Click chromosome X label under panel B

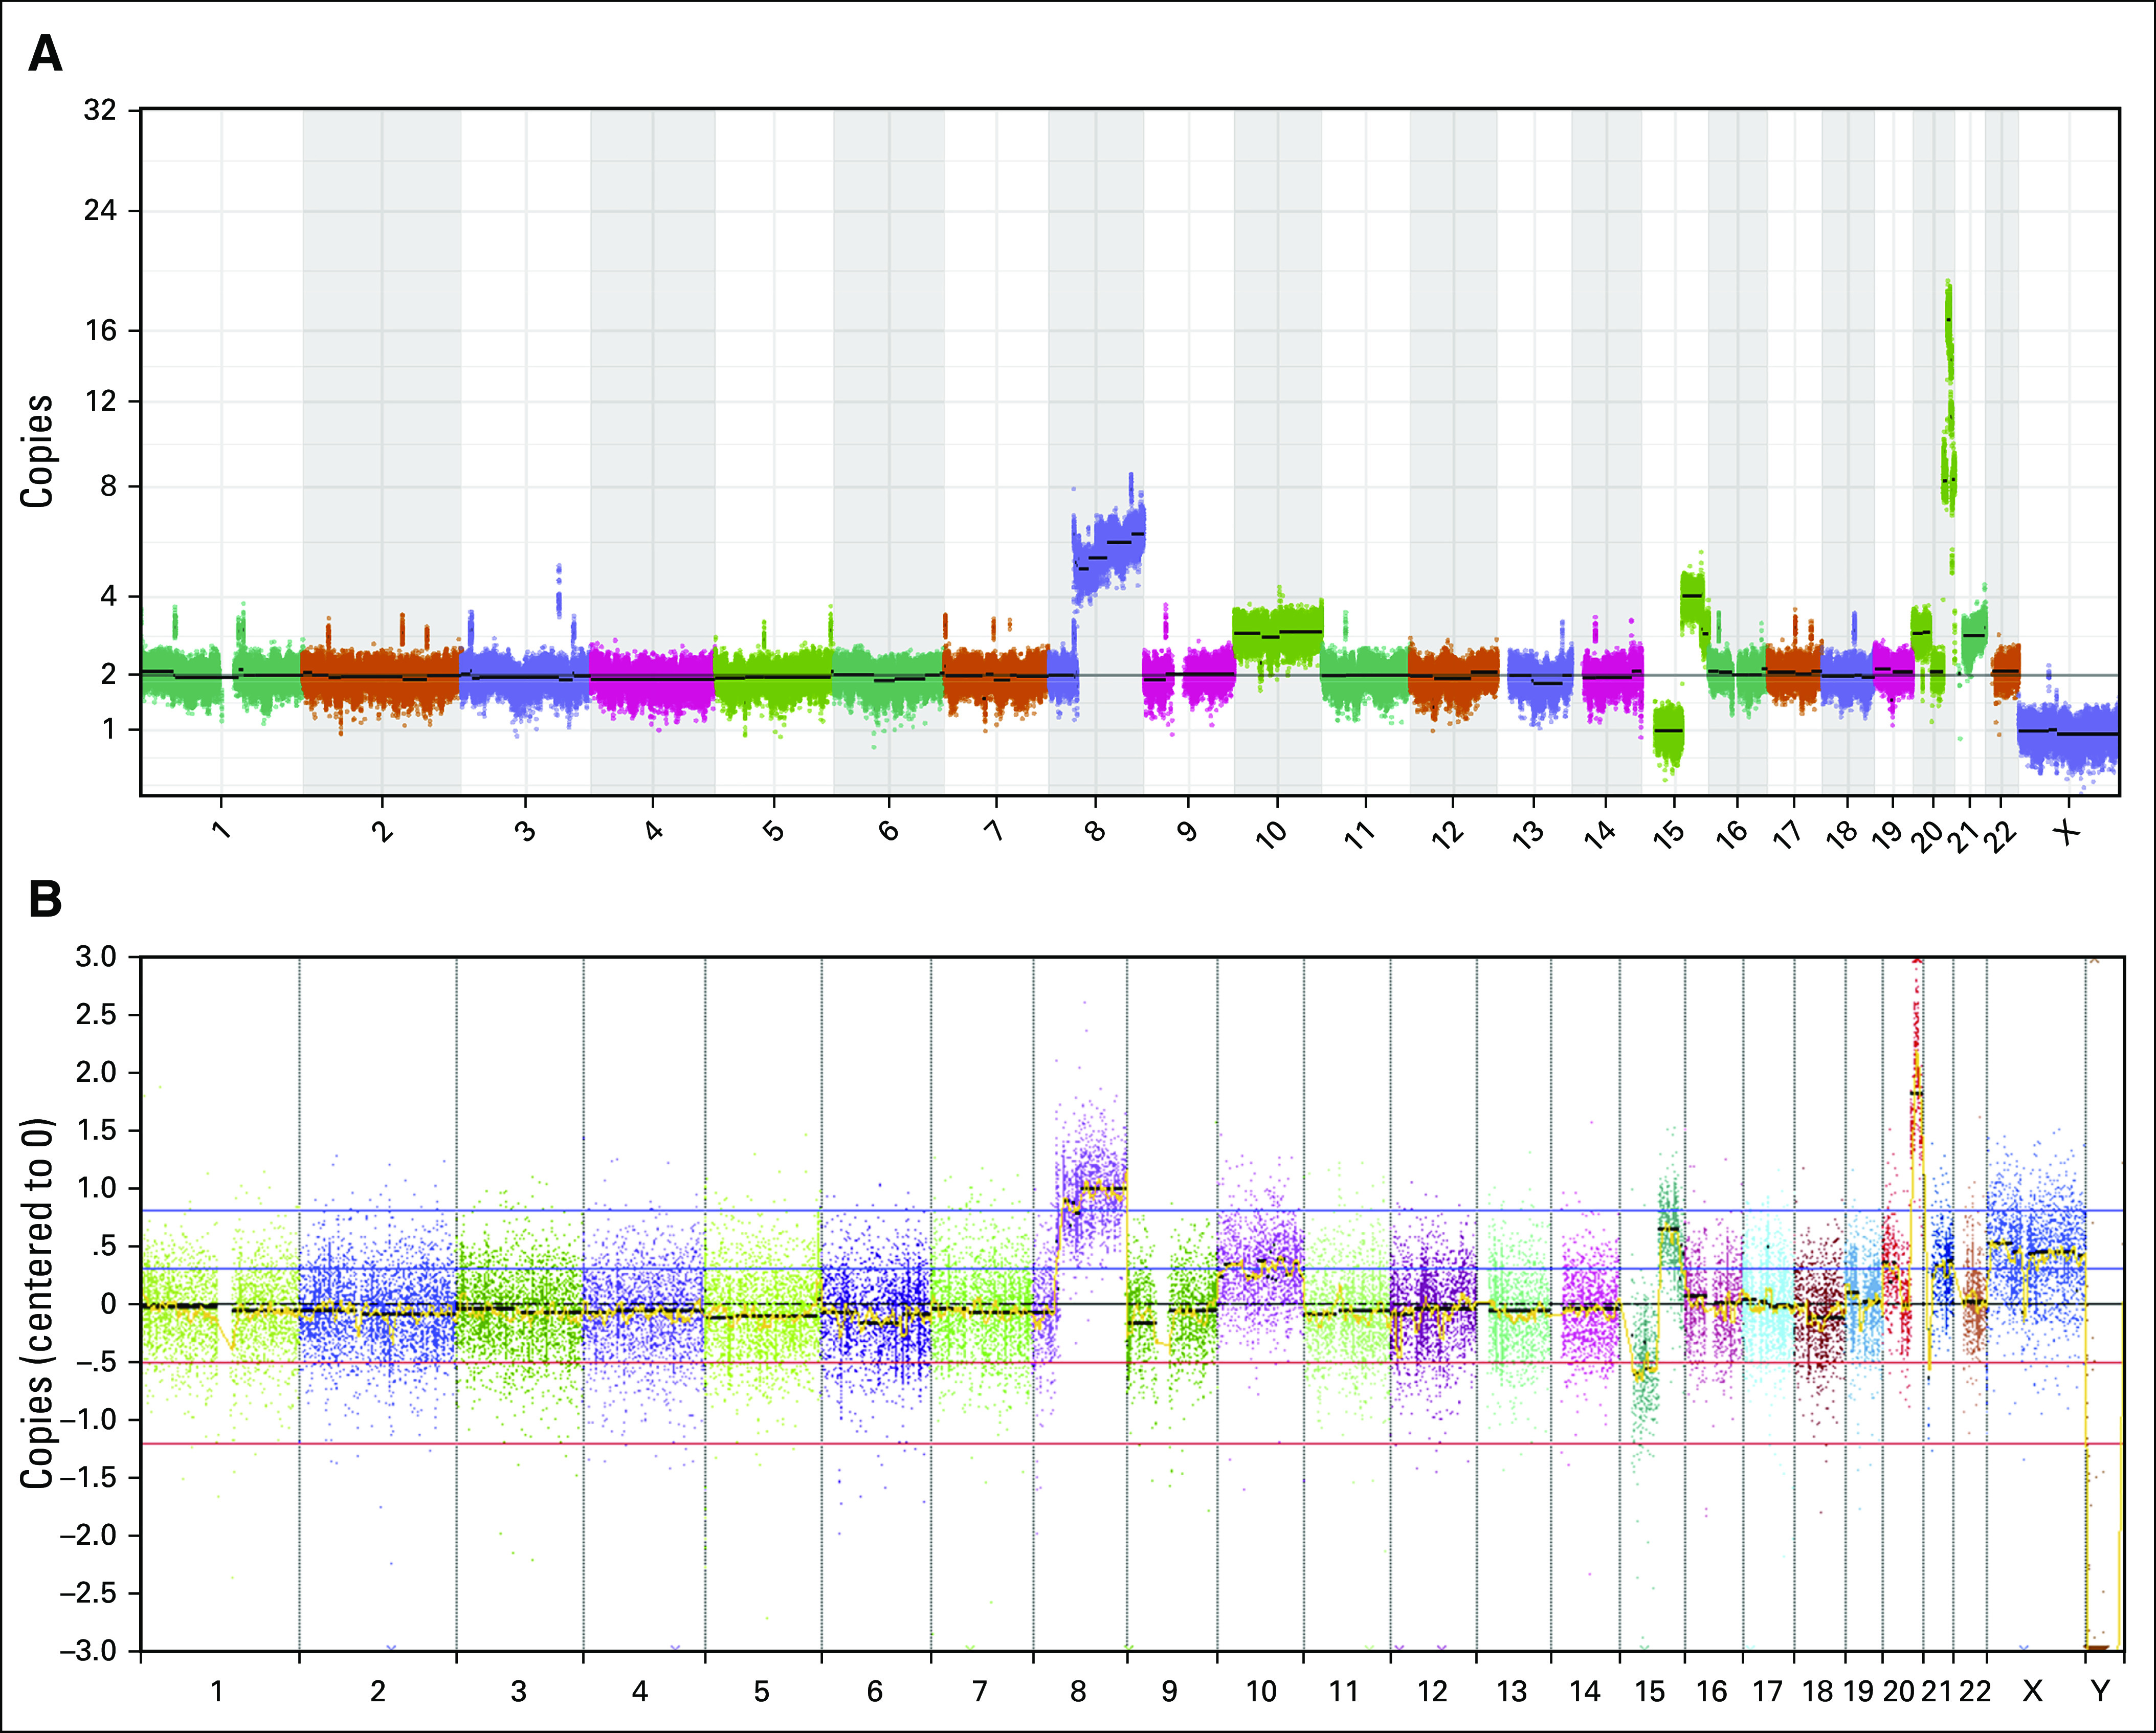coord(2032,1691)
